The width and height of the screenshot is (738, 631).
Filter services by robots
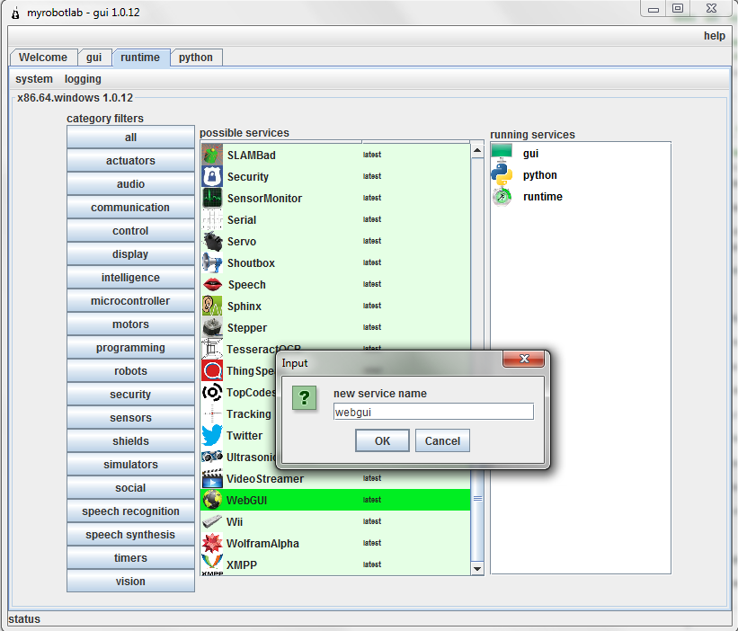click(131, 371)
